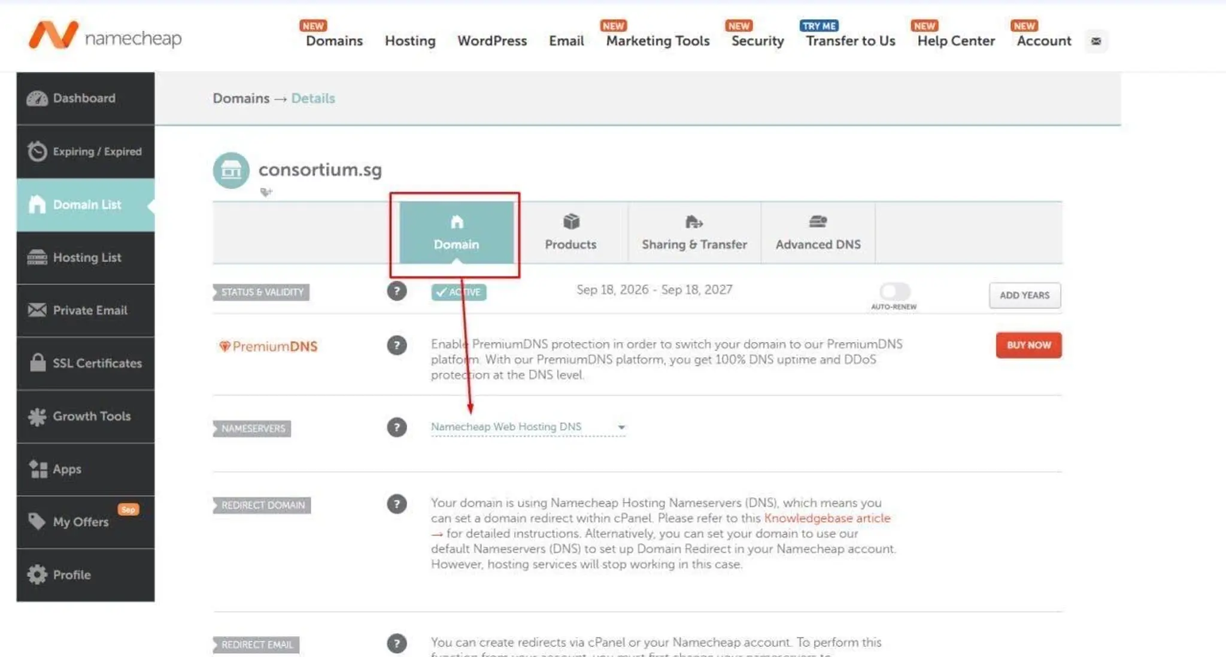Click the Domain List house icon
The image size is (1226, 657).
pyautogui.click(x=37, y=205)
